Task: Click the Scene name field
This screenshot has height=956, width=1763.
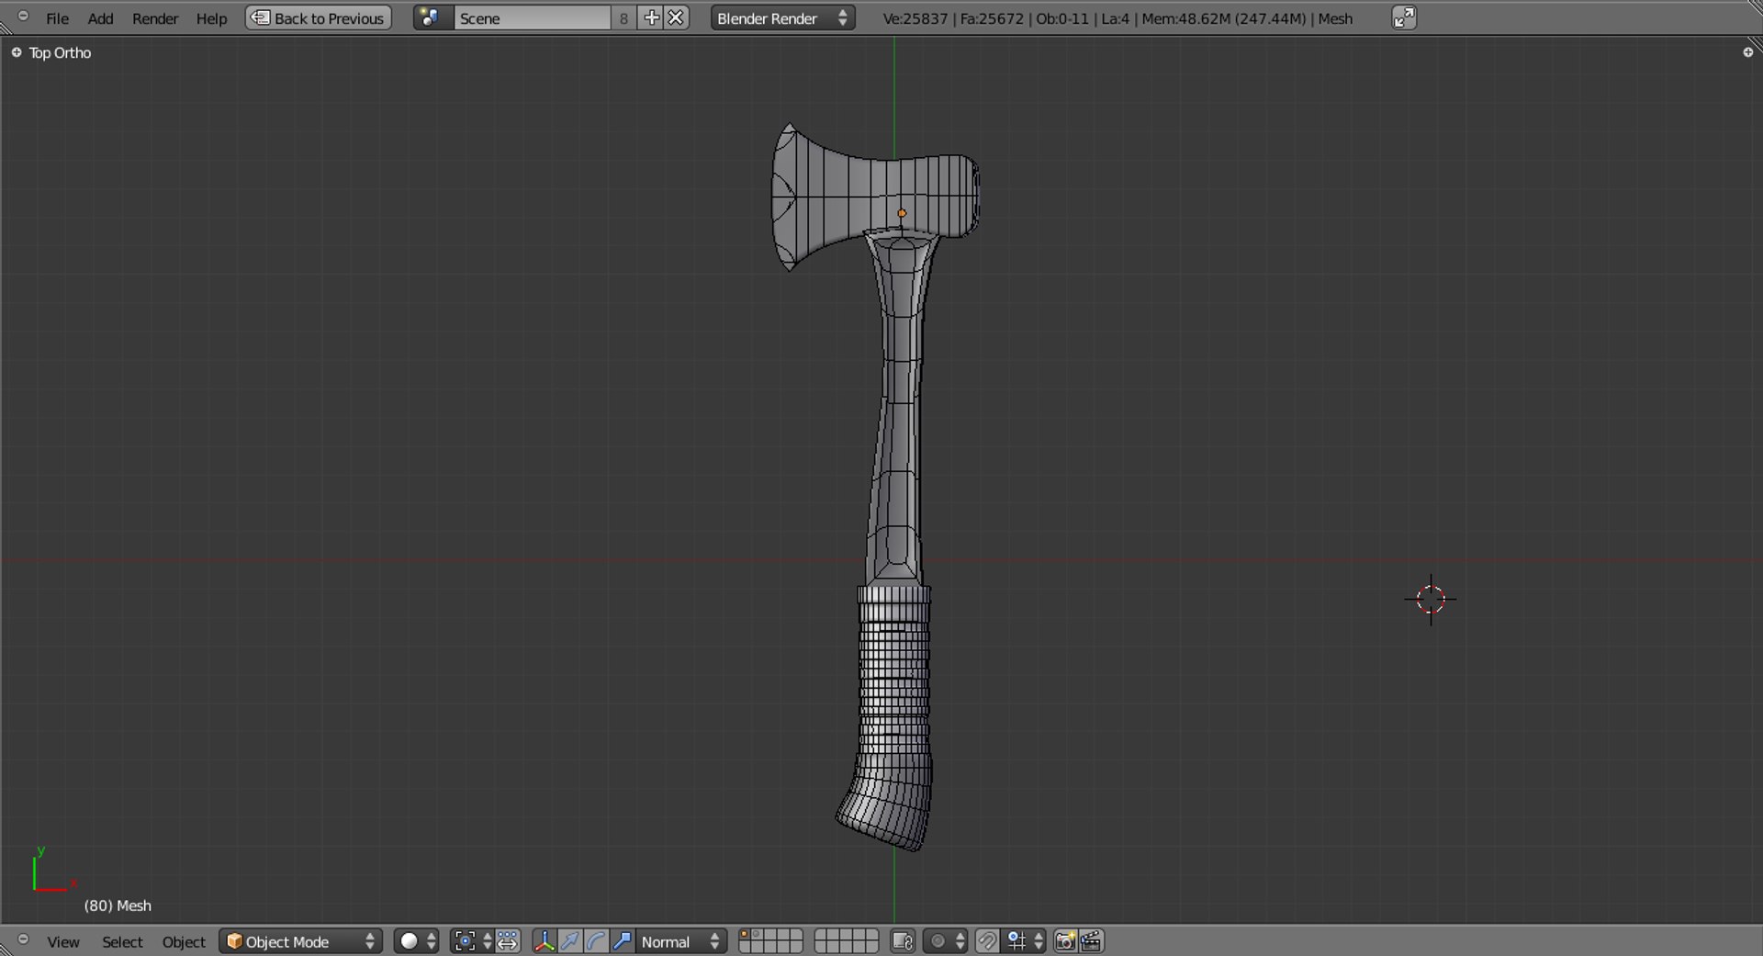Action: 532,17
